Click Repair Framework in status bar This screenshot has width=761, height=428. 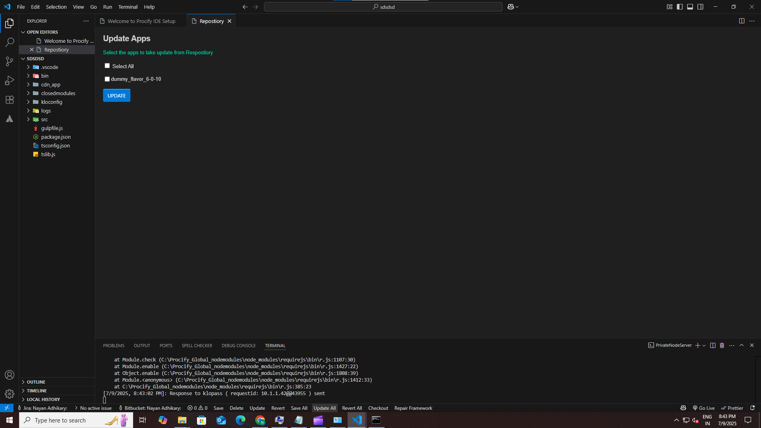(x=413, y=408)
